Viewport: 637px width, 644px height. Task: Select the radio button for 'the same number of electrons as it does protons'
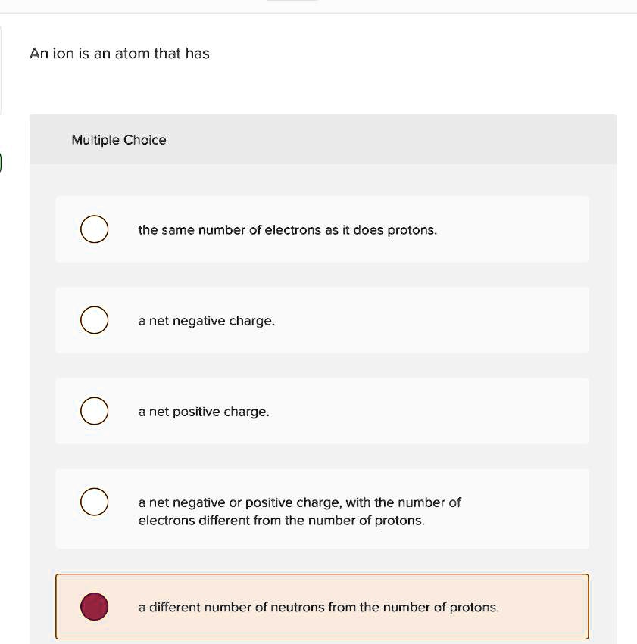pos(94,229)
